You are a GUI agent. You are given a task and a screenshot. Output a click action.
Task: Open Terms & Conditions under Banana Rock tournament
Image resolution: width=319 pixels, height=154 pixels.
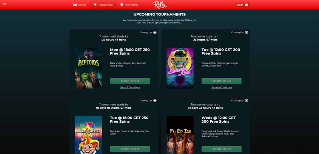(222, 87)
